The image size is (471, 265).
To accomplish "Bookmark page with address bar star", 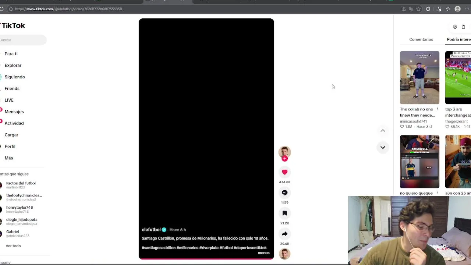I will pyautogui.click(x=418, y=9).
